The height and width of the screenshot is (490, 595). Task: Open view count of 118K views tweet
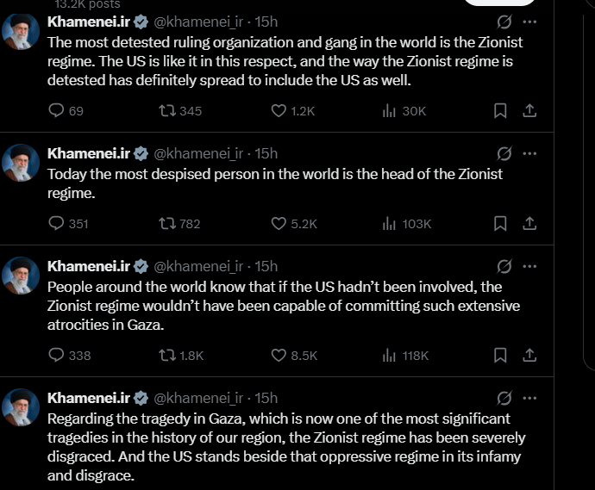pos(390,355)
